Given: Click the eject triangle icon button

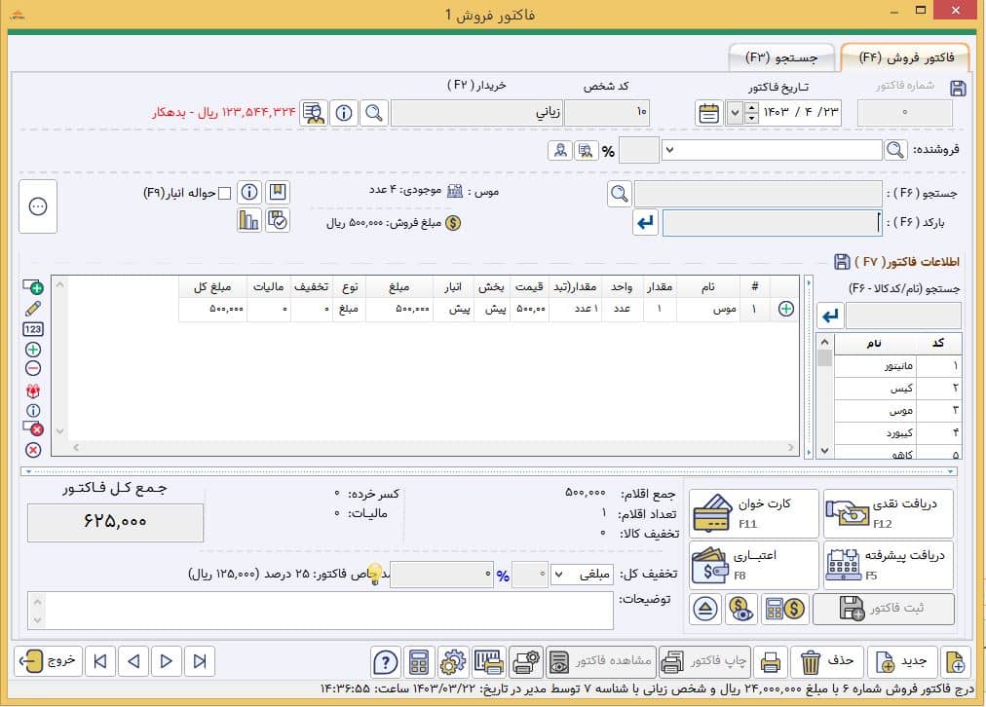Looking at the screenshot, I should point(705,609).
